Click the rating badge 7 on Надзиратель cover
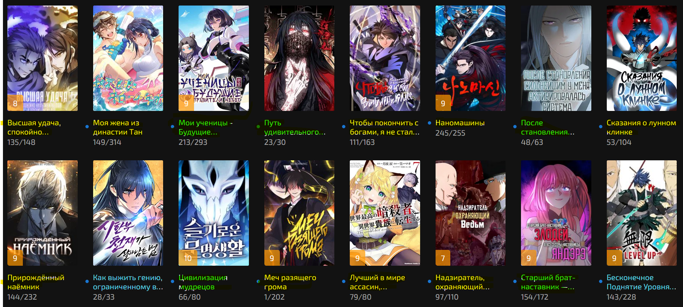The image size is (683, 307). click(443, 258)
